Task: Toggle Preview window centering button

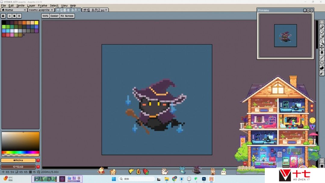Action: tap(305, 10)
